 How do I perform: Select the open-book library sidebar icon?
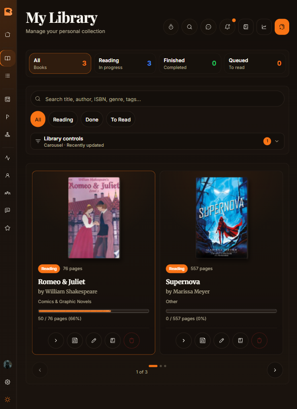(x=8, y=58)
